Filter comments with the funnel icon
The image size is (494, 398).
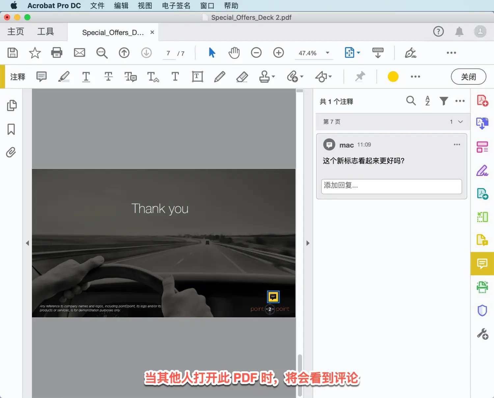[x=444, y=101]
